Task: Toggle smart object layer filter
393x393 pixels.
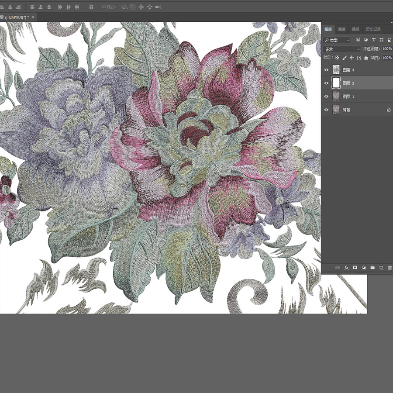Action: click(x=389, y=40)
